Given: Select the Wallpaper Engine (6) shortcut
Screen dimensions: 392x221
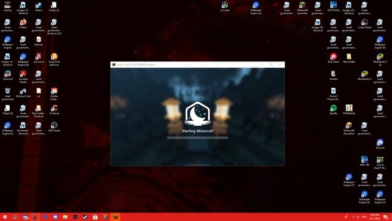Looking at the screenshot, I should 380,42.
